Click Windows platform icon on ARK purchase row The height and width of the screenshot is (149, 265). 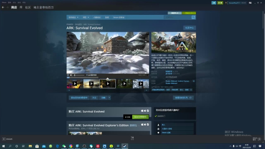click(142, 111)
